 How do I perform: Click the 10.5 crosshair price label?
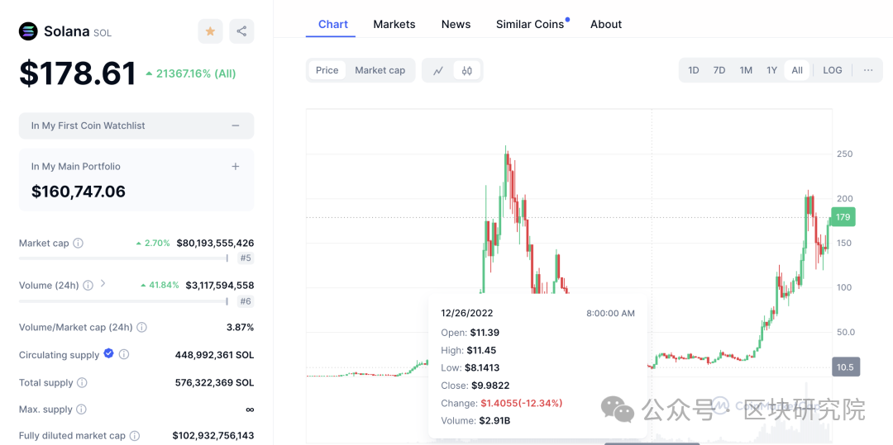[x=846, y=367]
